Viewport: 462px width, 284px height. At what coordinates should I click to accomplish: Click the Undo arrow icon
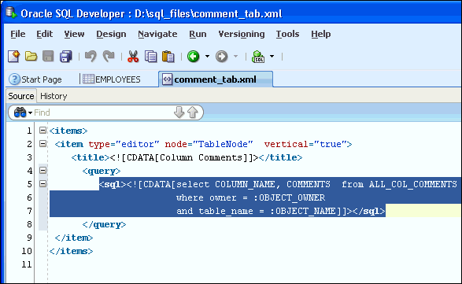91,57
